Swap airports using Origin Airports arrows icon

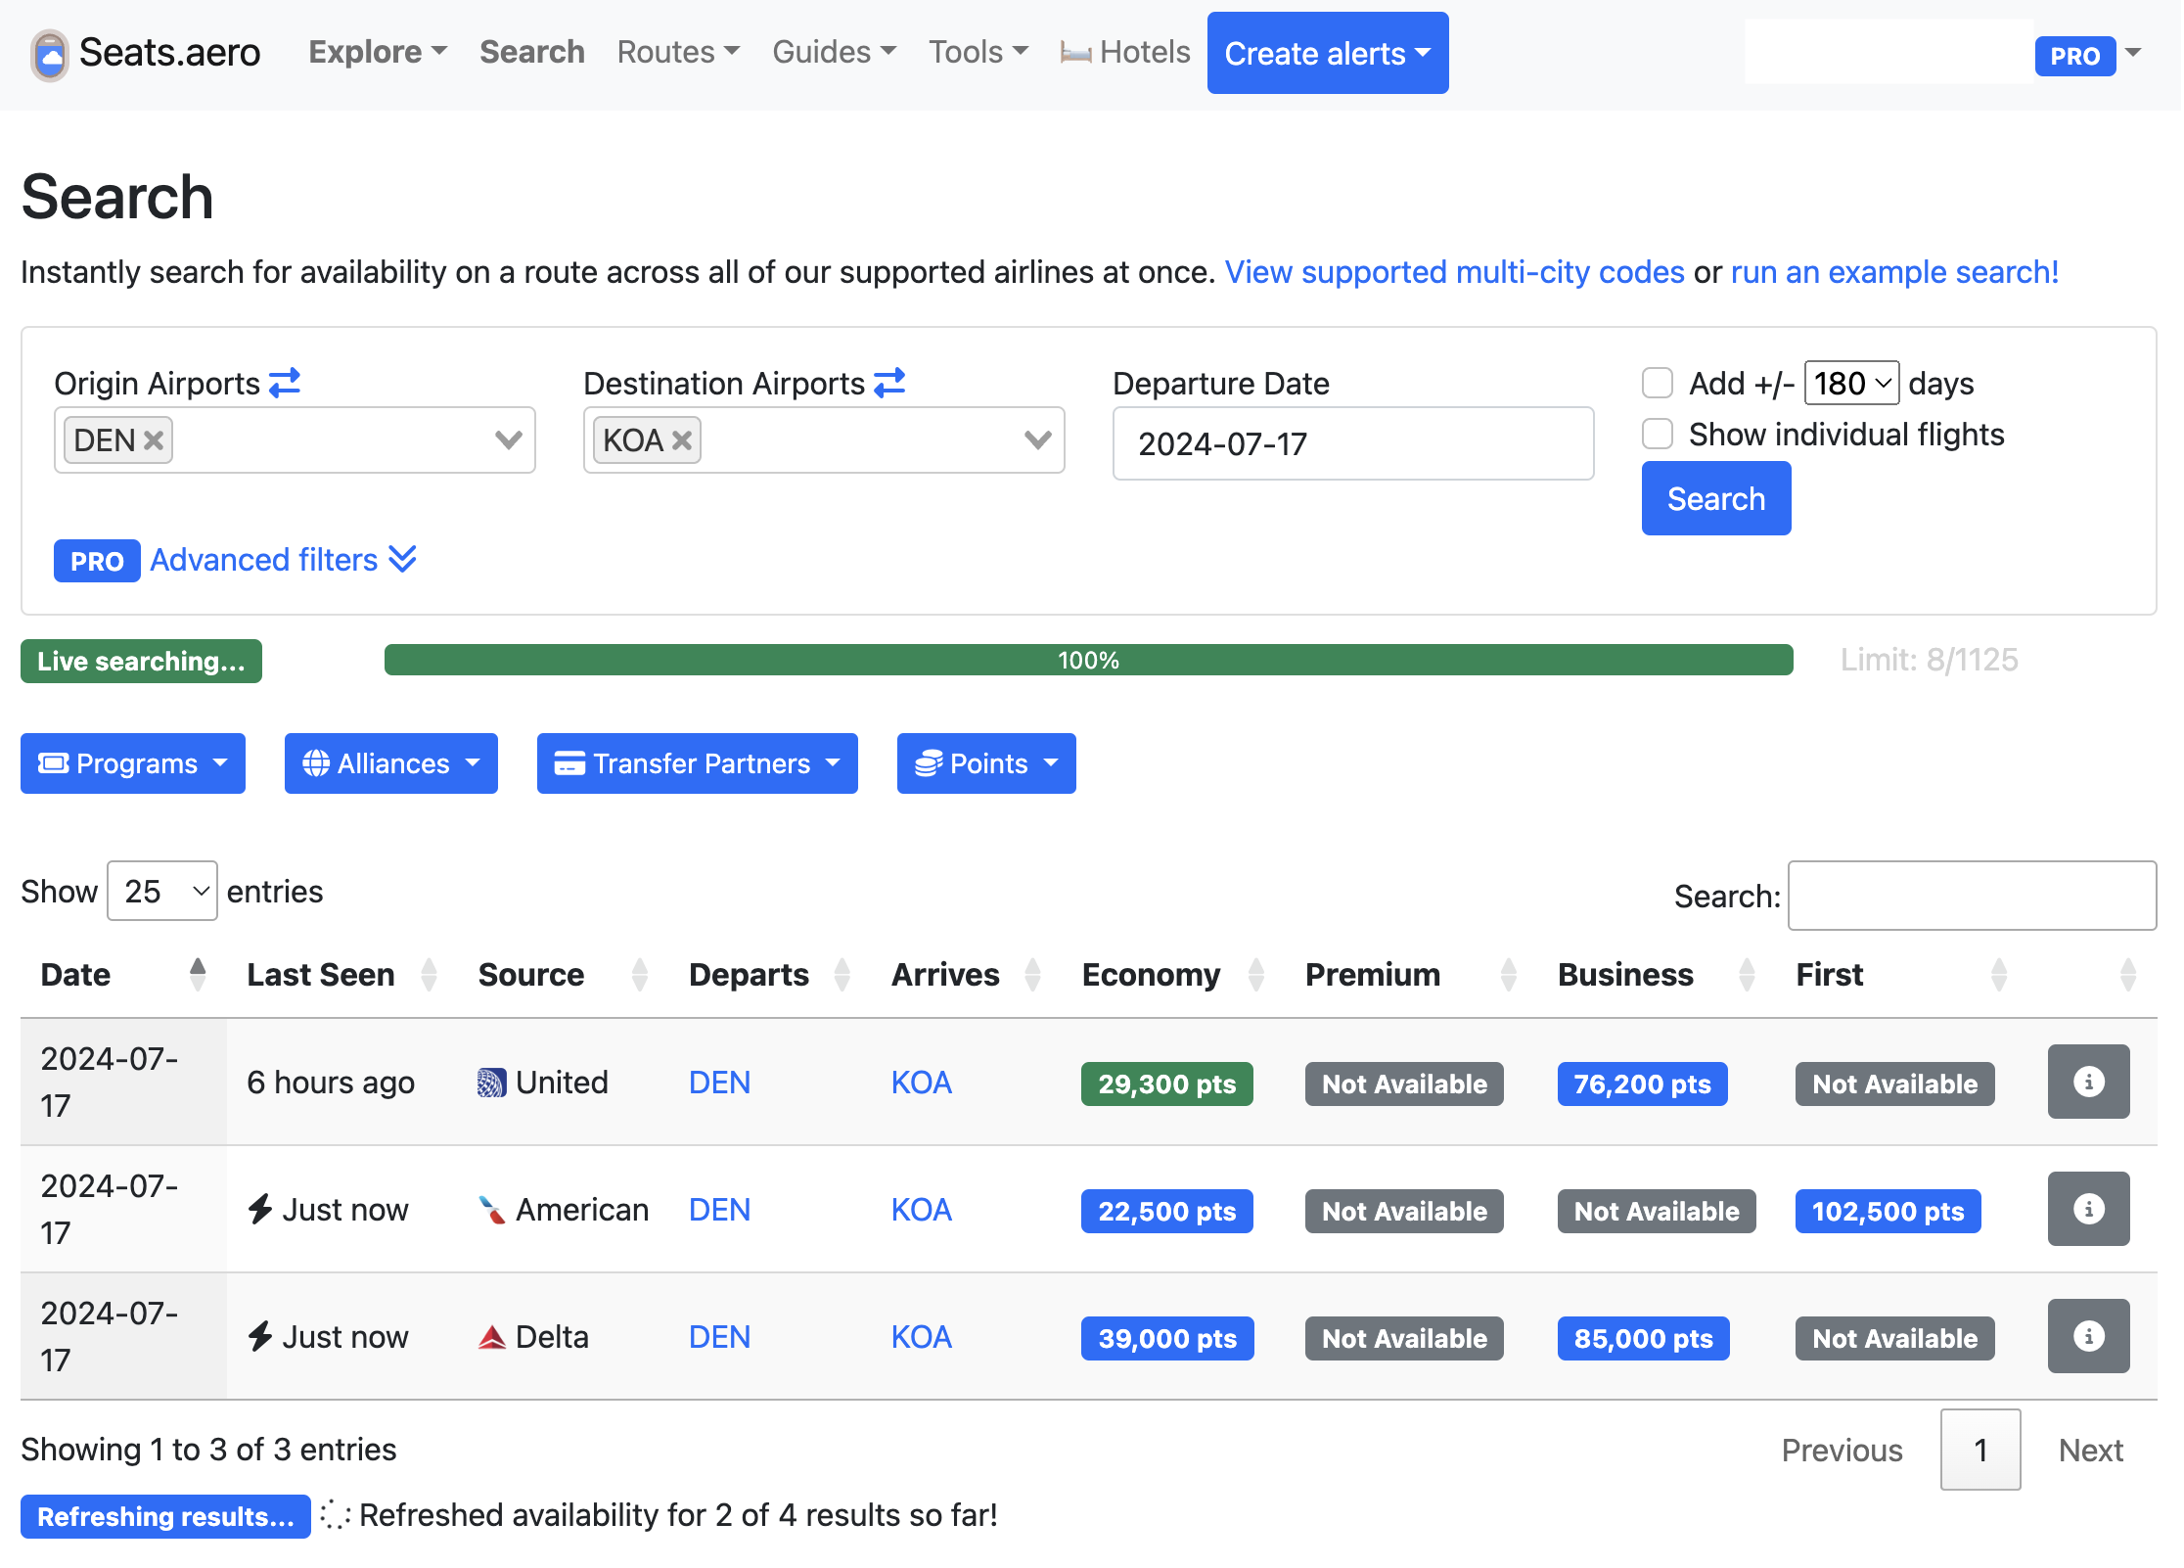point(285,382)
